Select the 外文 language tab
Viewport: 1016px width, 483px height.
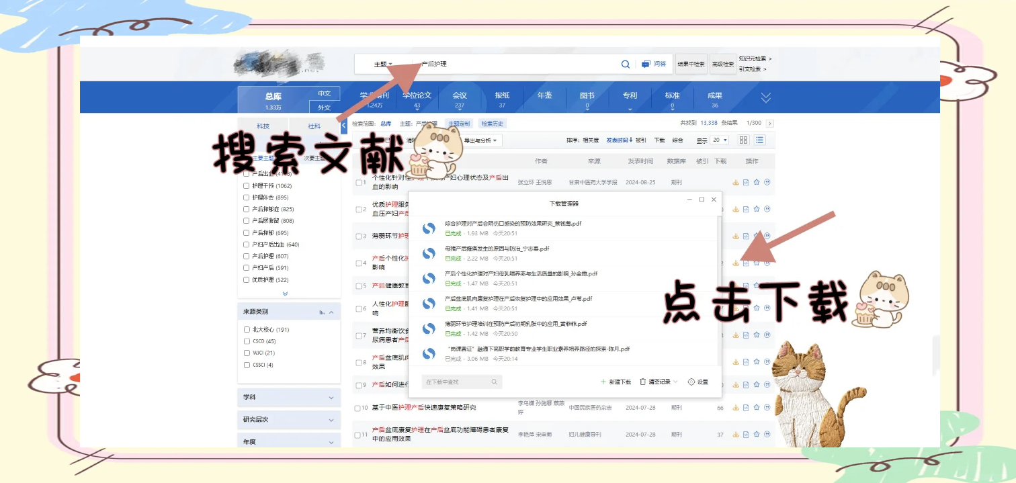coord(325,107)
